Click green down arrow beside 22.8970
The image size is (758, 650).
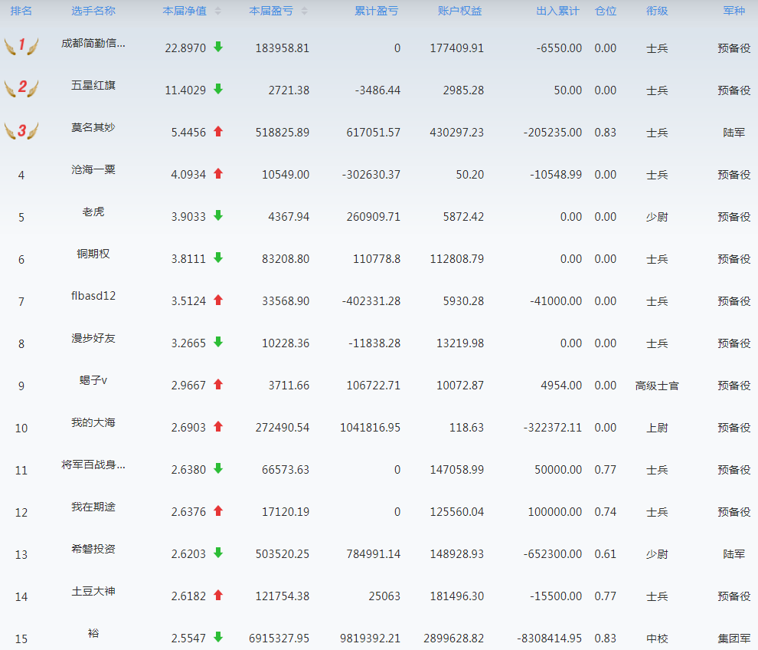pyautogui.click(x=218, y=47)
